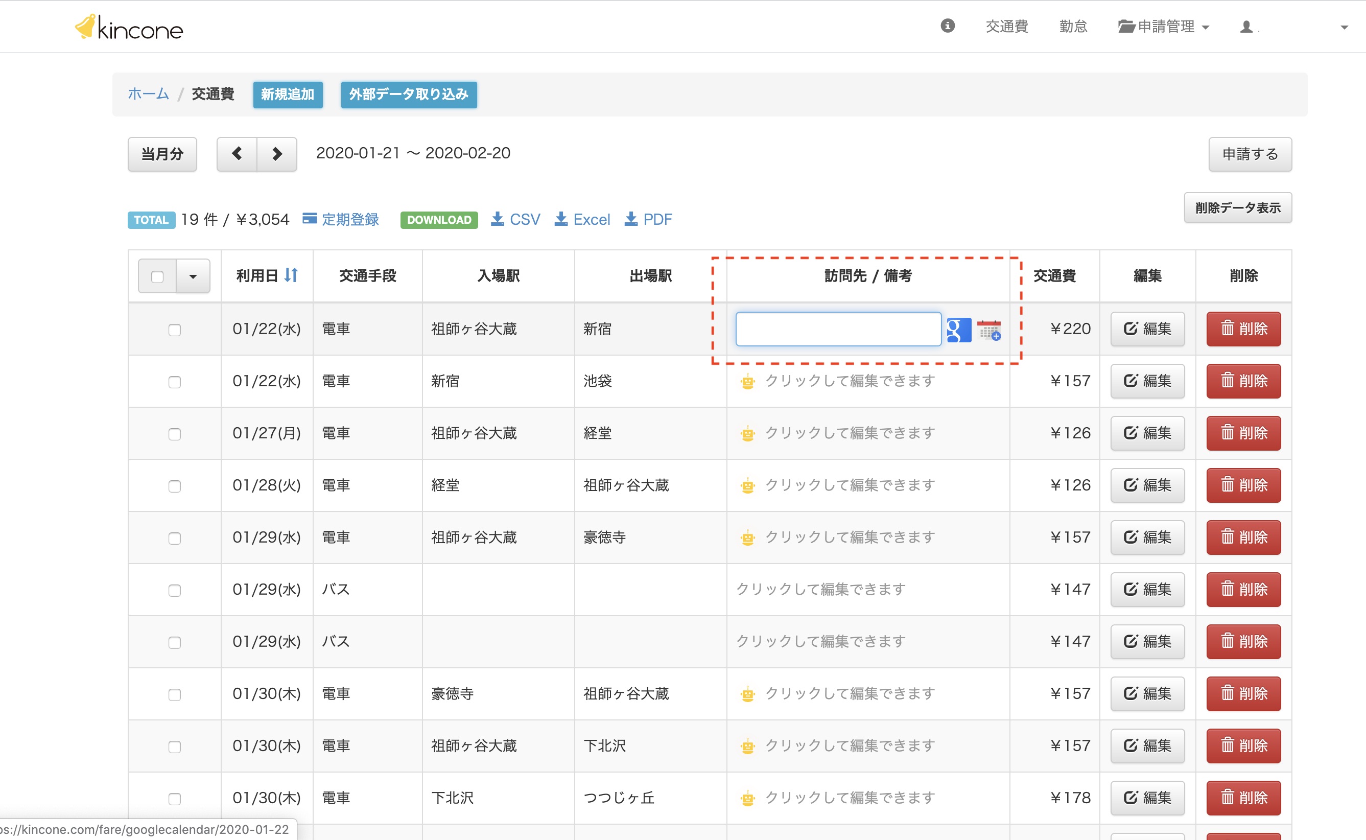Download the PDF file
Viewport: 1366px width, 840px height.
(648, 219)
